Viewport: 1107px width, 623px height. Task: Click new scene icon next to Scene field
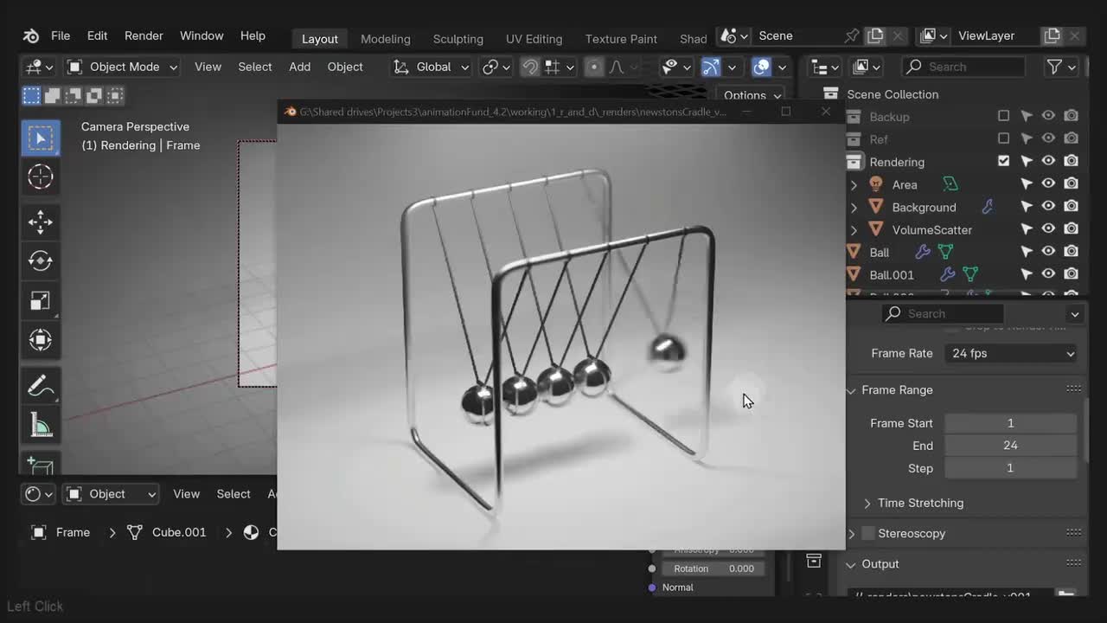point(875,35)
